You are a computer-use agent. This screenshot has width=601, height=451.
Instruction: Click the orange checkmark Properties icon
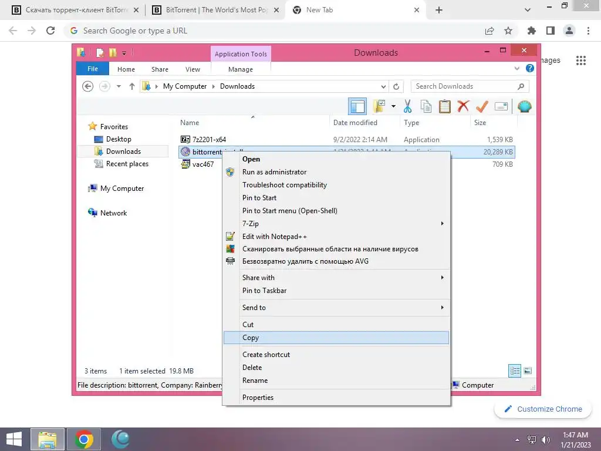pos(482,106)
